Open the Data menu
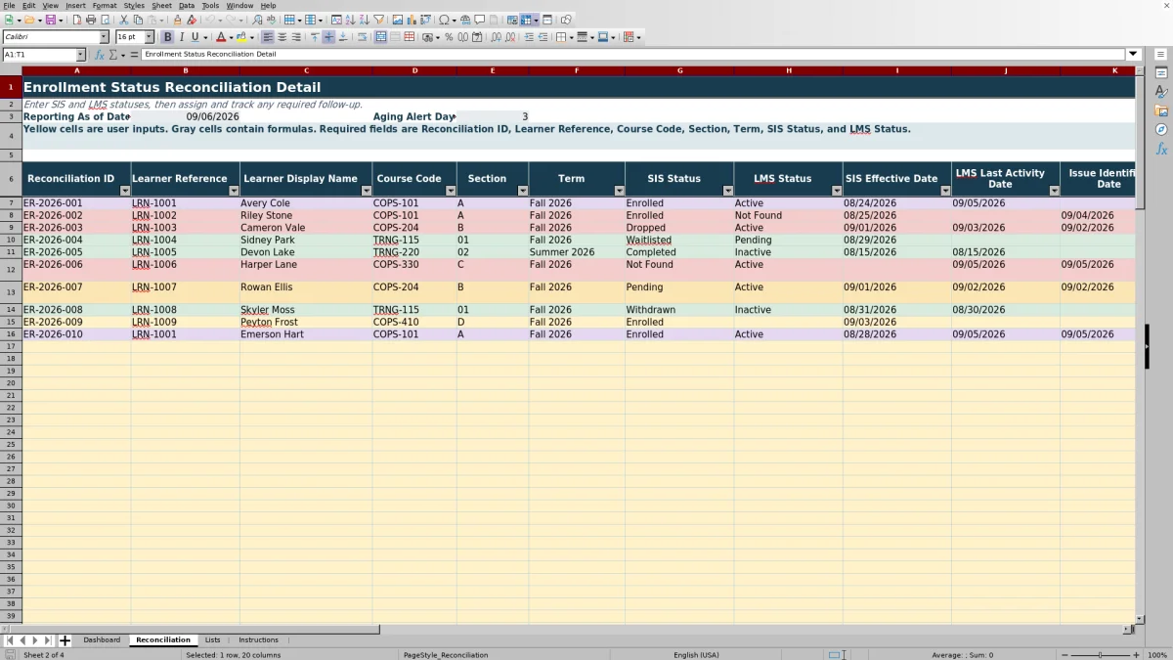The height and width of the screenshot is (660, 1173). tap(186, 5)
